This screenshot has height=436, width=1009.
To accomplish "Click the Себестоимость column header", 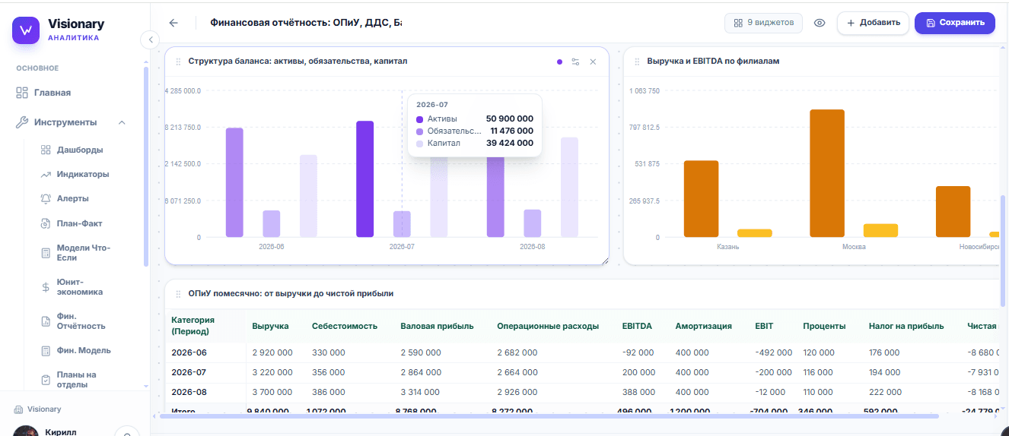I will pos(345,326).
